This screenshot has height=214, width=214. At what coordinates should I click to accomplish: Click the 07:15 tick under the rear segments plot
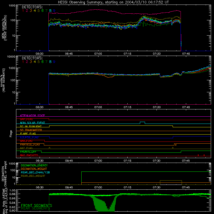coord(128,107)
